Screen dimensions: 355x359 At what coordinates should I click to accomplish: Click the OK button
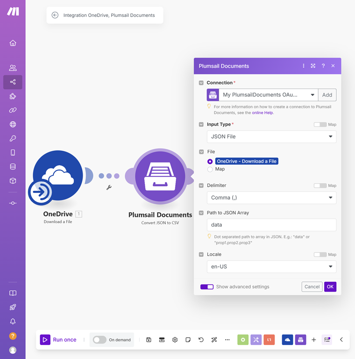tap(330, 286)
